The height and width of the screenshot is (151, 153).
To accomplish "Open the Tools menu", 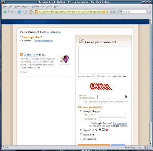I will [49, 6].
